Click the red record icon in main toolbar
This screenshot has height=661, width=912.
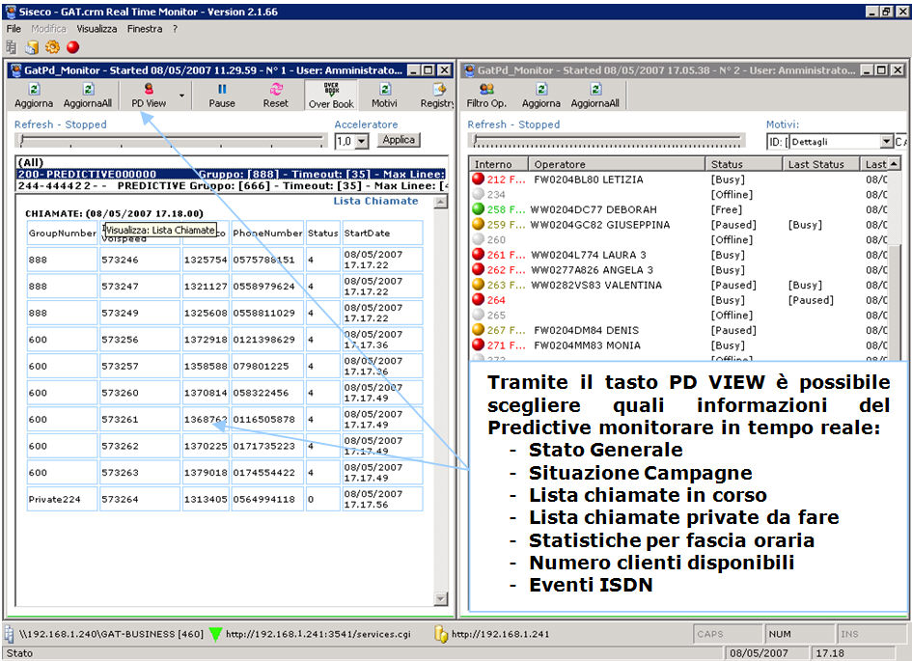point(72,46)
